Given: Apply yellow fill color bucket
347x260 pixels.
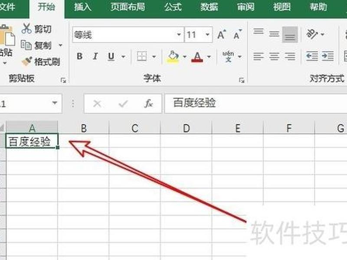Looking at the screenshot, I should [173, 57].
